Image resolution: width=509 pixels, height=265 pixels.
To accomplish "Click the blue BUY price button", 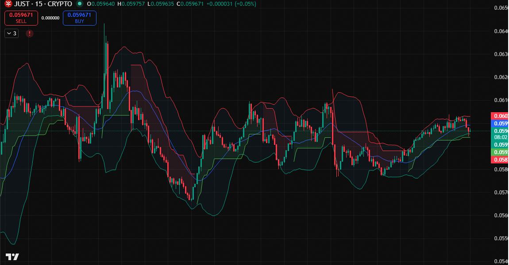I will (x=80, y=18).
